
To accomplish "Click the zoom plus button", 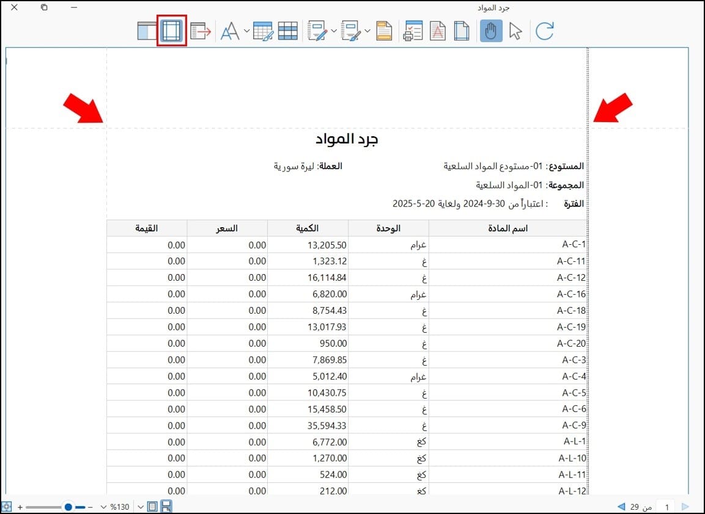I will 20,507.
